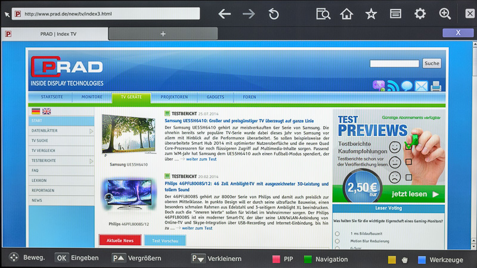Go back with the left arrow icon
The width and height of the screenshot is (477, 268).
tap(225, 14)
